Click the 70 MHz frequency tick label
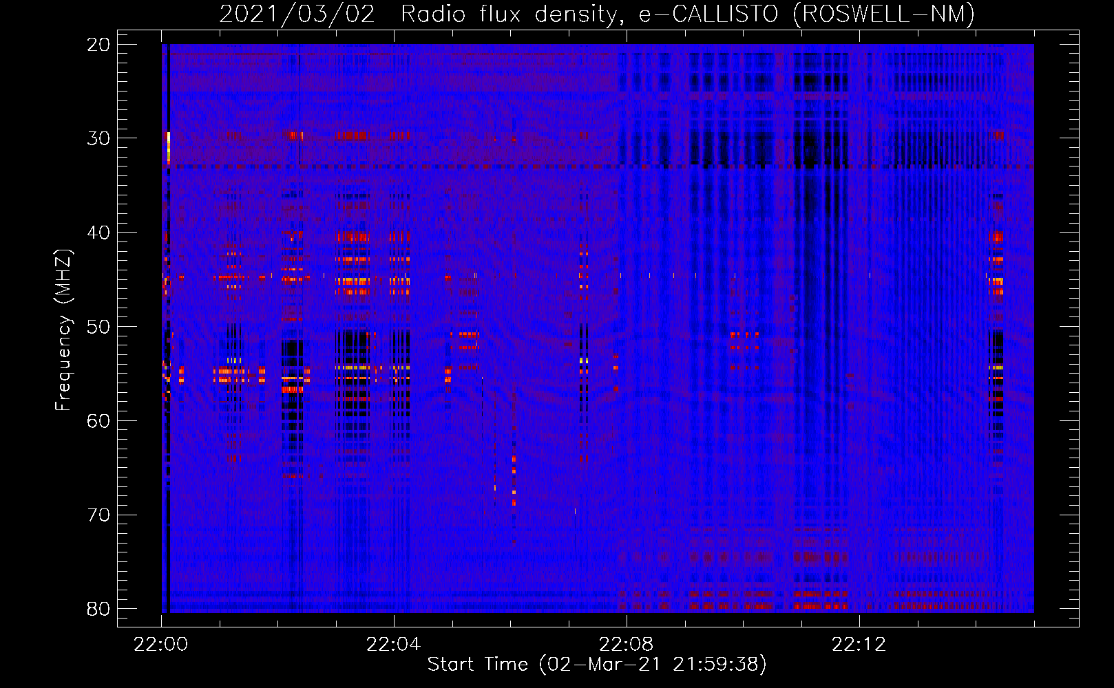Image resolution: width=1114 pixels, height=688 pixels. (x=99, y=515)
